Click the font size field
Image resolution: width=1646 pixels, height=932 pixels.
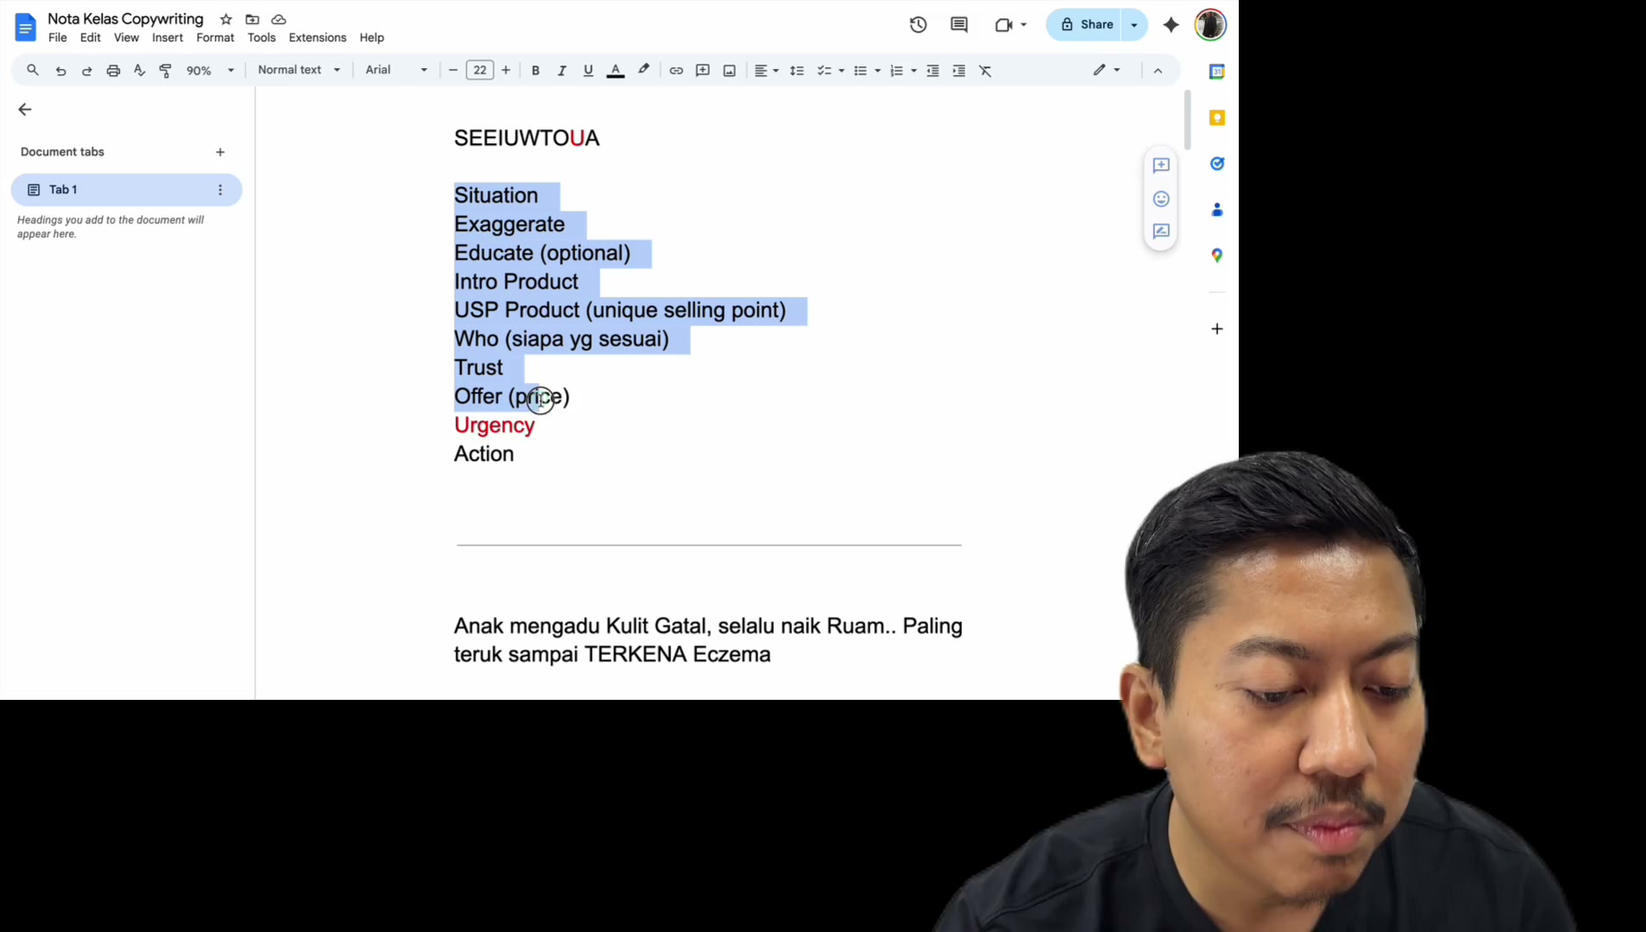480,71
